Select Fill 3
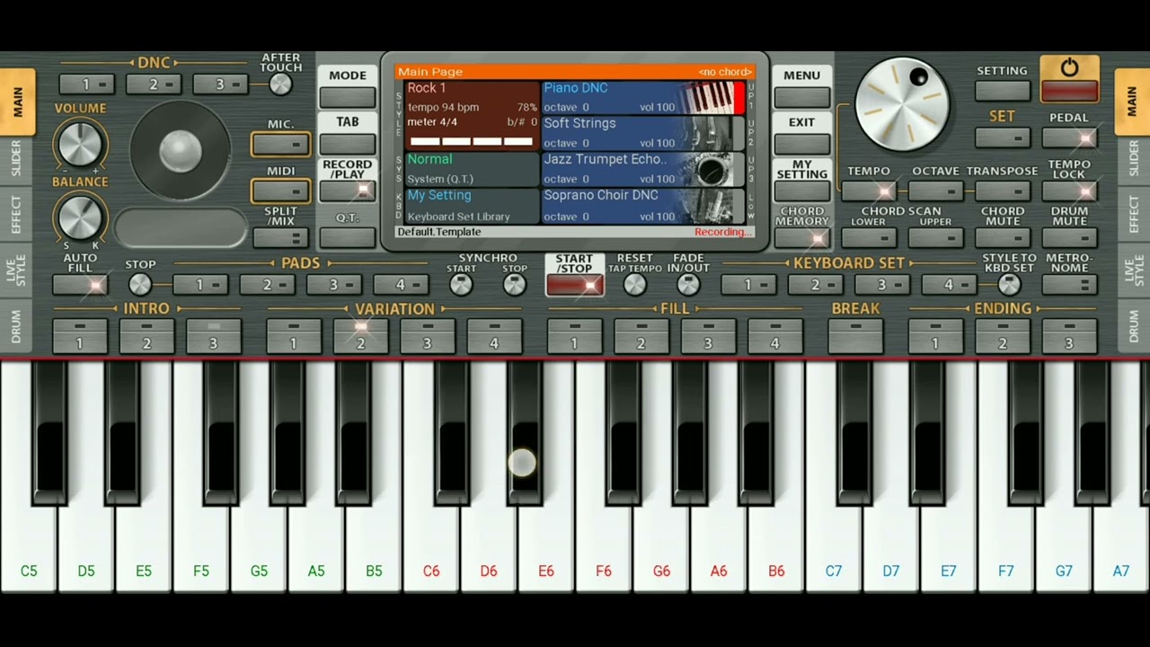 708,335
